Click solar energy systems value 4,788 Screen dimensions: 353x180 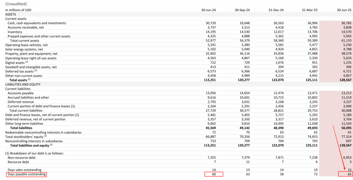tap(347, 49)
